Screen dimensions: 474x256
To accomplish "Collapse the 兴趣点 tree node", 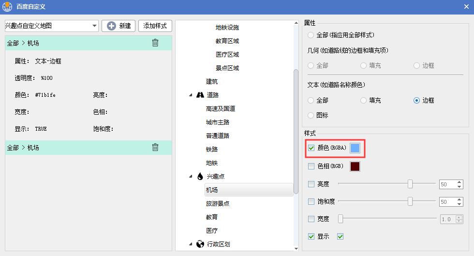I will [x=191, y=177].
